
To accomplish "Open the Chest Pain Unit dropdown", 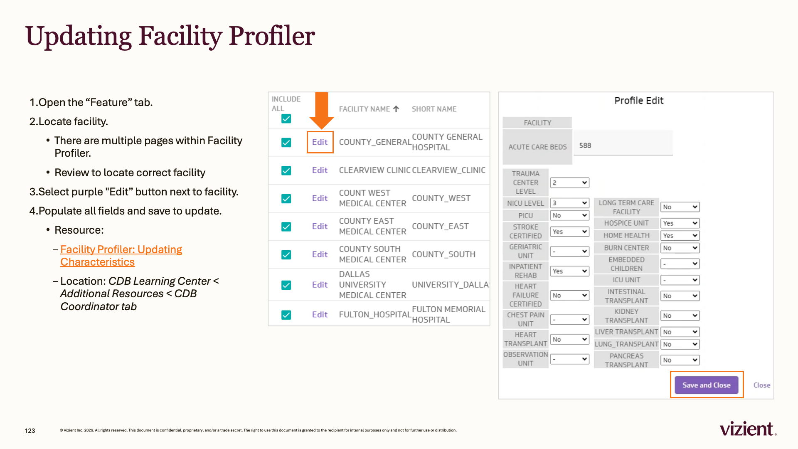I will coord(569,320).
